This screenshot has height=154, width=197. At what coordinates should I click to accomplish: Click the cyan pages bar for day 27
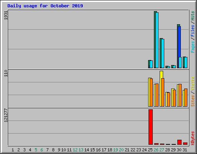coord(163,54)
